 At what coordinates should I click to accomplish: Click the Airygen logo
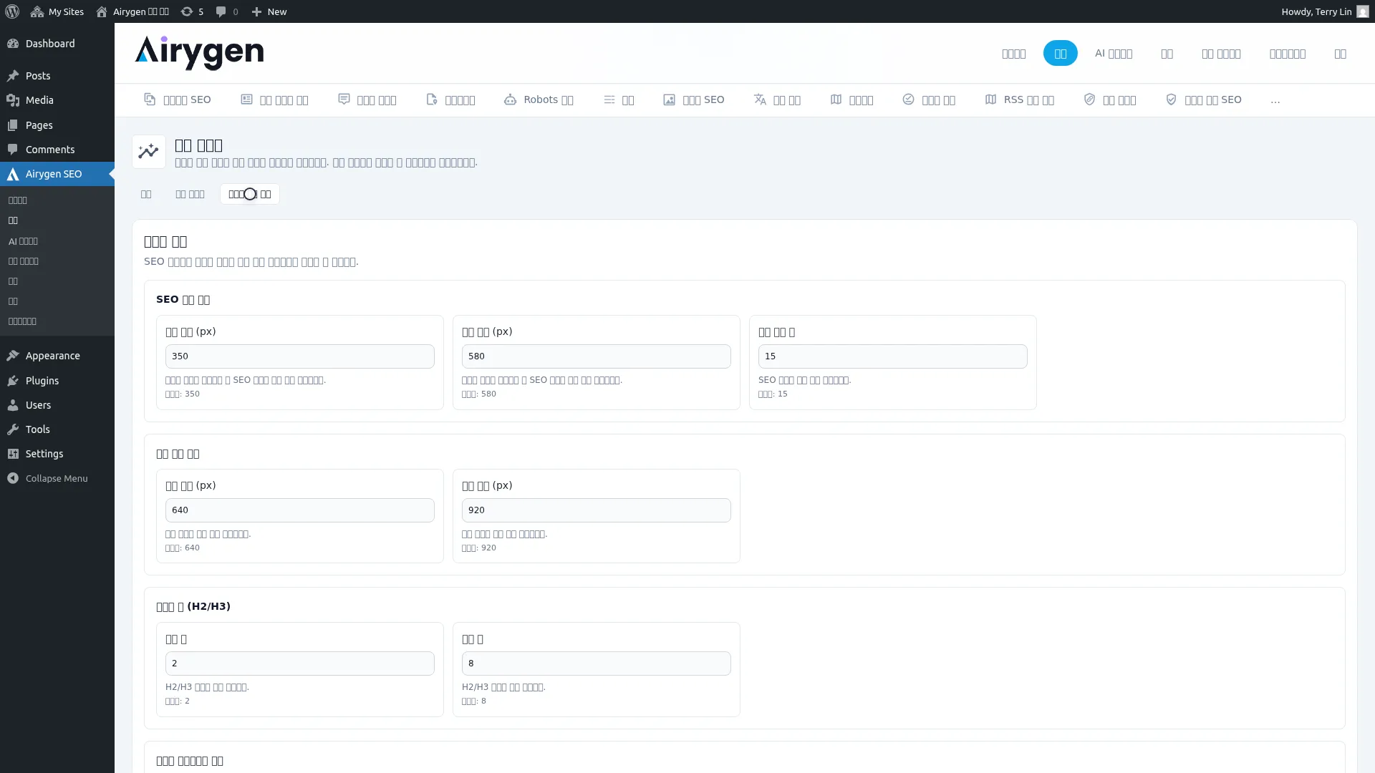tap(199, 53)
